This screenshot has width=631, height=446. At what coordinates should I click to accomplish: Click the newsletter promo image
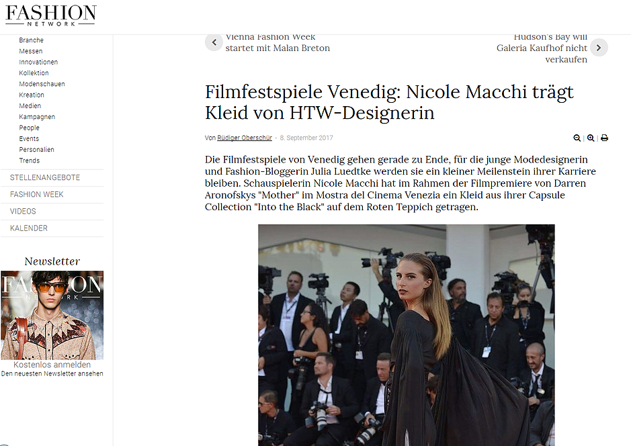point(52,315)
